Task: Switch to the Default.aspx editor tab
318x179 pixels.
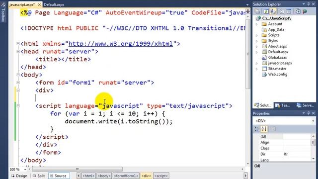Action: (x=54, y=4)
